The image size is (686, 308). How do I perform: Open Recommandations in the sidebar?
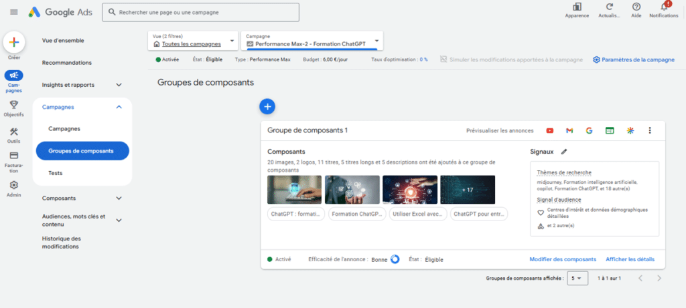point(67,63)
